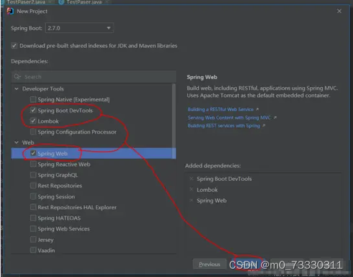Open Building REST services with Spring link
The width and height of the screenshot is (353, 277).
[224, 126]
